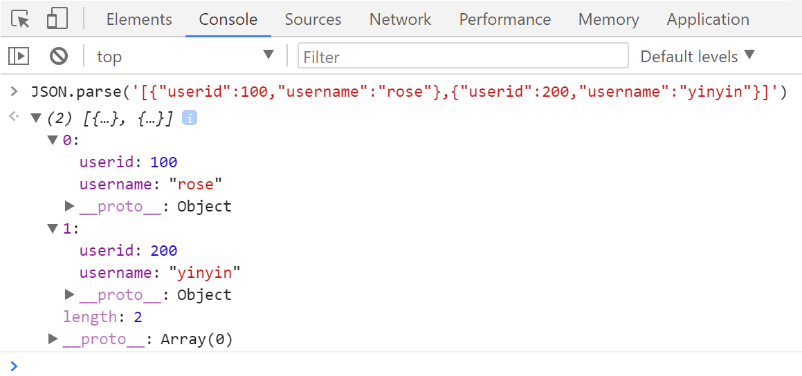Expand __proto__ Object under item 0
The height and width of the screenshot is (376, 802).
click(x=69, y=206)
